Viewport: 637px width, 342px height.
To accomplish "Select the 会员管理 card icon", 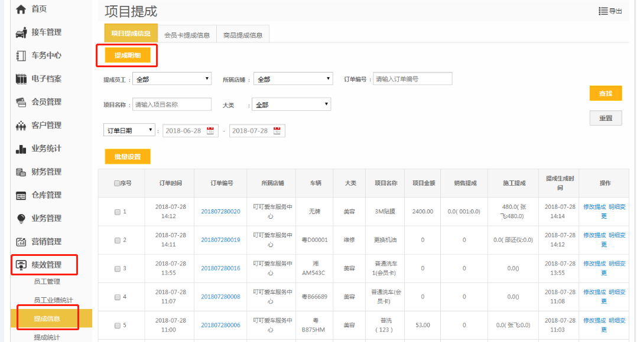I will point(21,102).
